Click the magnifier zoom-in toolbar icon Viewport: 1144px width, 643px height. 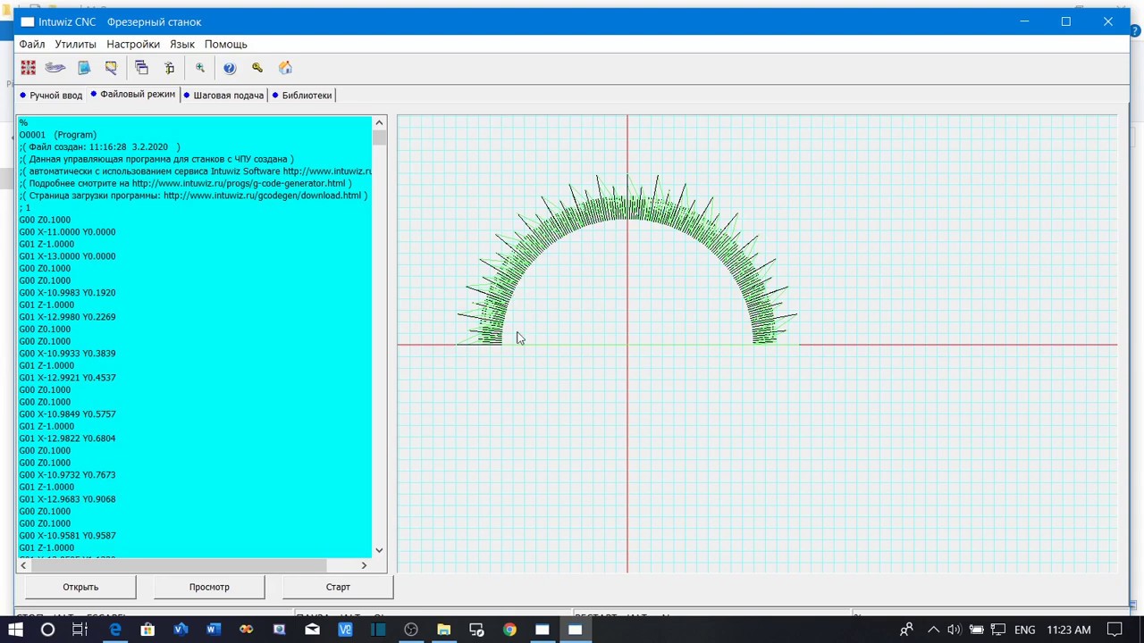(x=200, y=68)
